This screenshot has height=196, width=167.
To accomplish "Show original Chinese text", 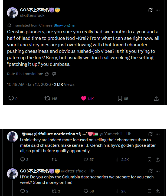I will (x=64, y=25).
